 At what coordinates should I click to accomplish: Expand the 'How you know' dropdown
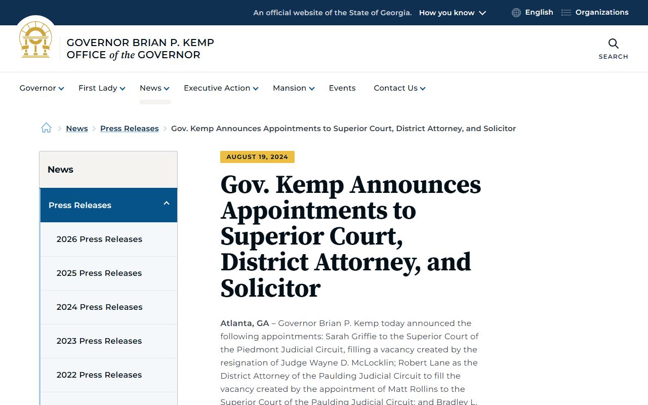452,13
